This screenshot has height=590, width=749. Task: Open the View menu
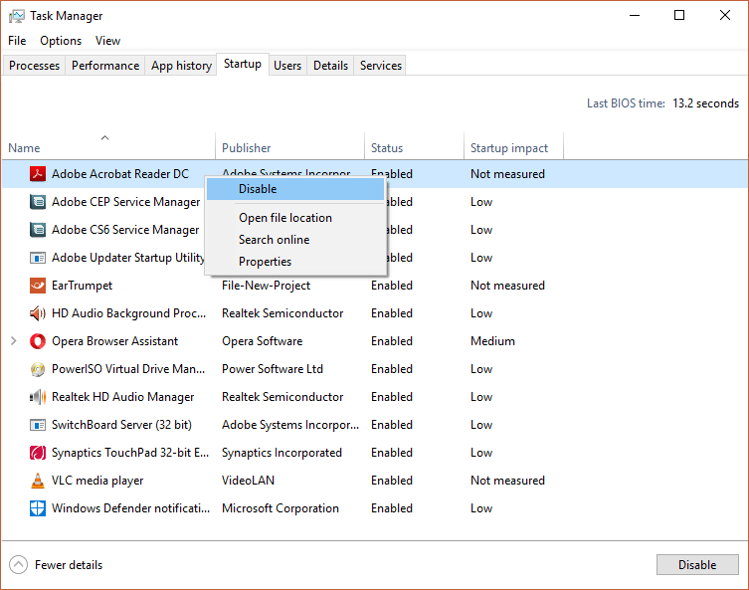point(107,41)
